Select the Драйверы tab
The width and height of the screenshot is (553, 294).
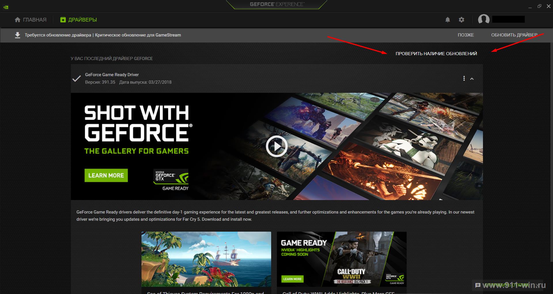pos(79,20)
